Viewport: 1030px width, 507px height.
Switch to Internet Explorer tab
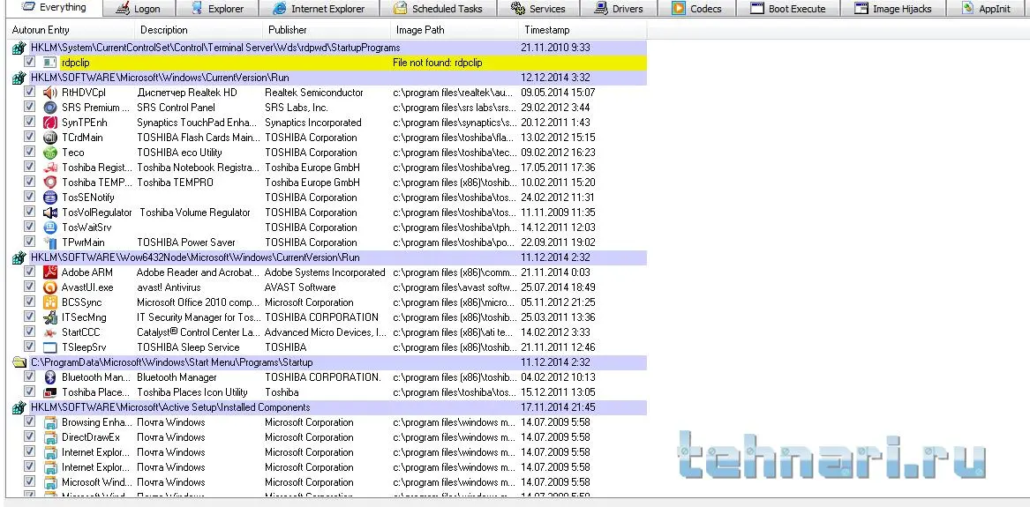coord(320,9)
